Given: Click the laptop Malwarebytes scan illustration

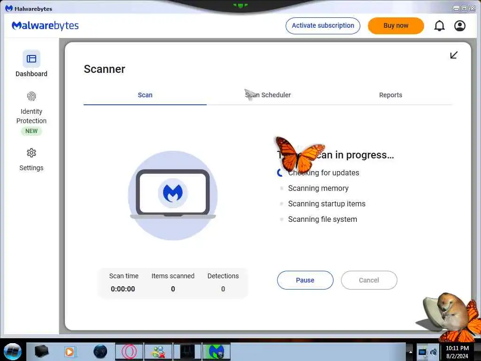Looking at the screenshot, I should pyautogui.click(x=173, y=196).
